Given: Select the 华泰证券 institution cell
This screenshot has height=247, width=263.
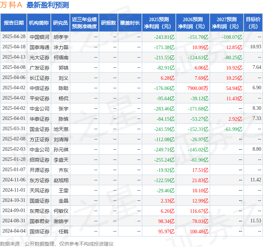Looking at the screenshot, I should click(x=40, y=119).
